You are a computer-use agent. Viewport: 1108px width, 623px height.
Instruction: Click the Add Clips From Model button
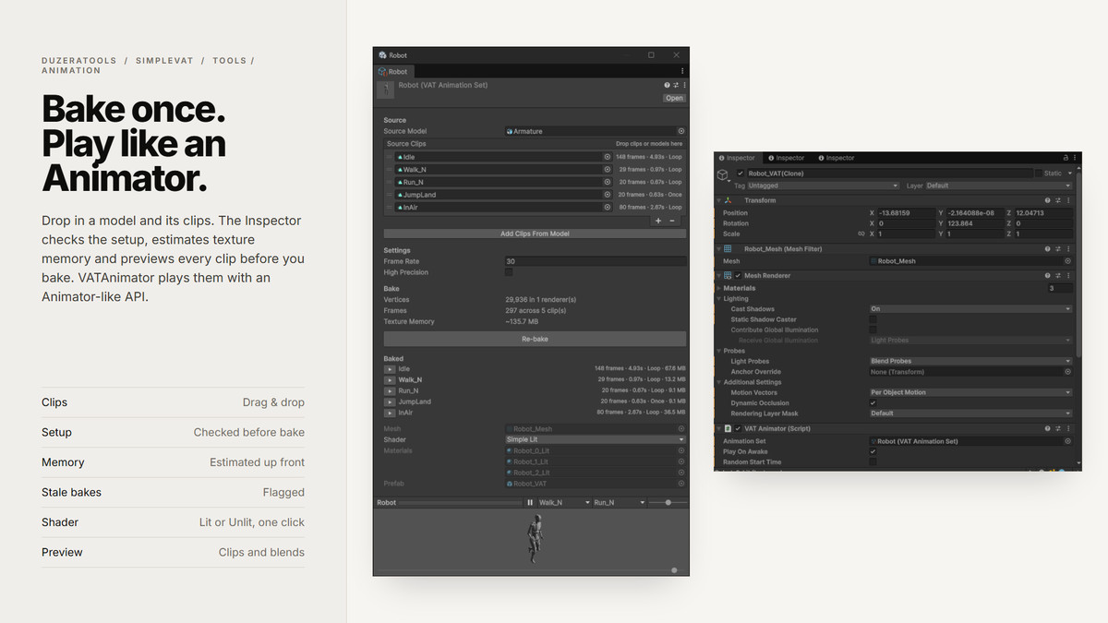point(535,234)
